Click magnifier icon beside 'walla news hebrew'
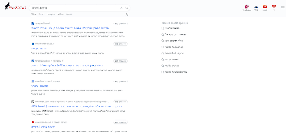The height and width of the screenshot is (133, 286). [x=163, y=72]
